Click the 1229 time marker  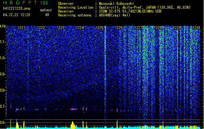(177, 28)
